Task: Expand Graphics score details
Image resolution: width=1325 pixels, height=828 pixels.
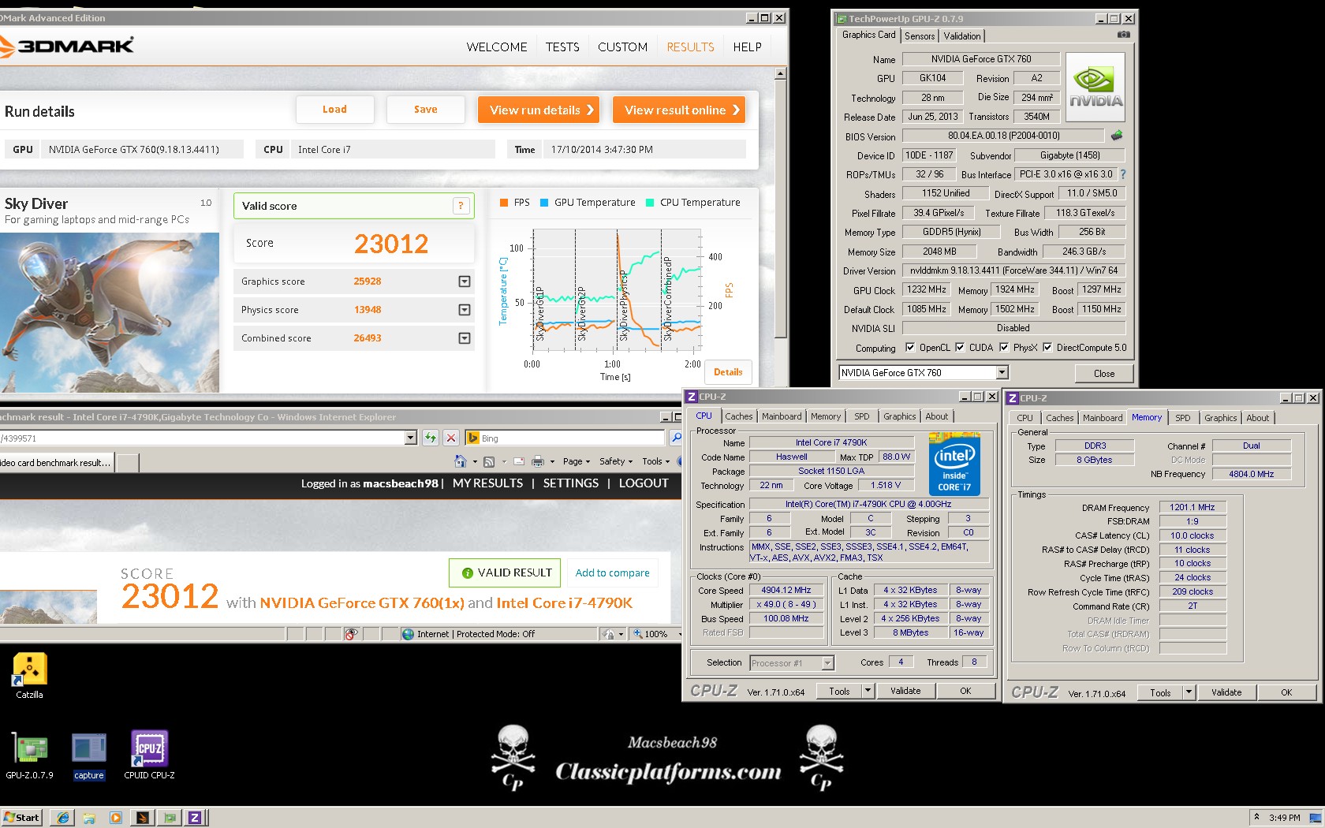Action: (465, 282)
